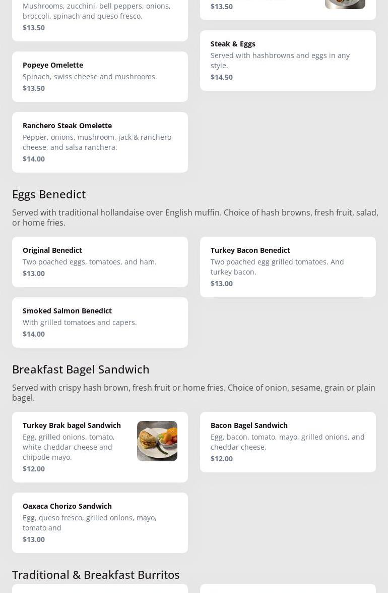Click the Breakfast Bagel Sandwich section heading
The image size is (388, 593).
[81, 369]
